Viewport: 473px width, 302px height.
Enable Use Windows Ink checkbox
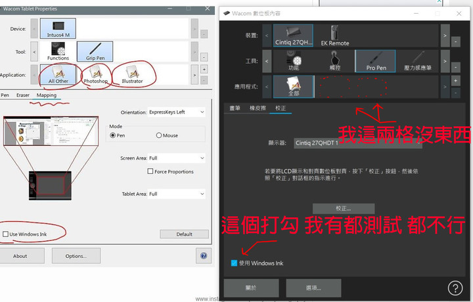[5, 234]
